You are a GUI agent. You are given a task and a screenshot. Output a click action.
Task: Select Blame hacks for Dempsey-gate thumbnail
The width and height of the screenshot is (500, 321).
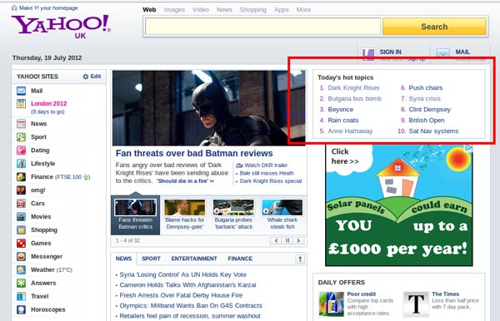185,215
